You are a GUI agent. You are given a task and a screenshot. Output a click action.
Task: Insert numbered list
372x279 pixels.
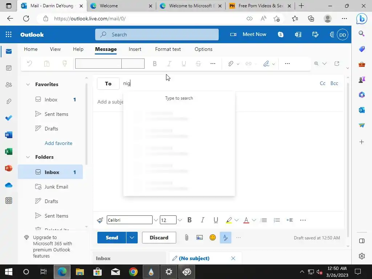276,220
